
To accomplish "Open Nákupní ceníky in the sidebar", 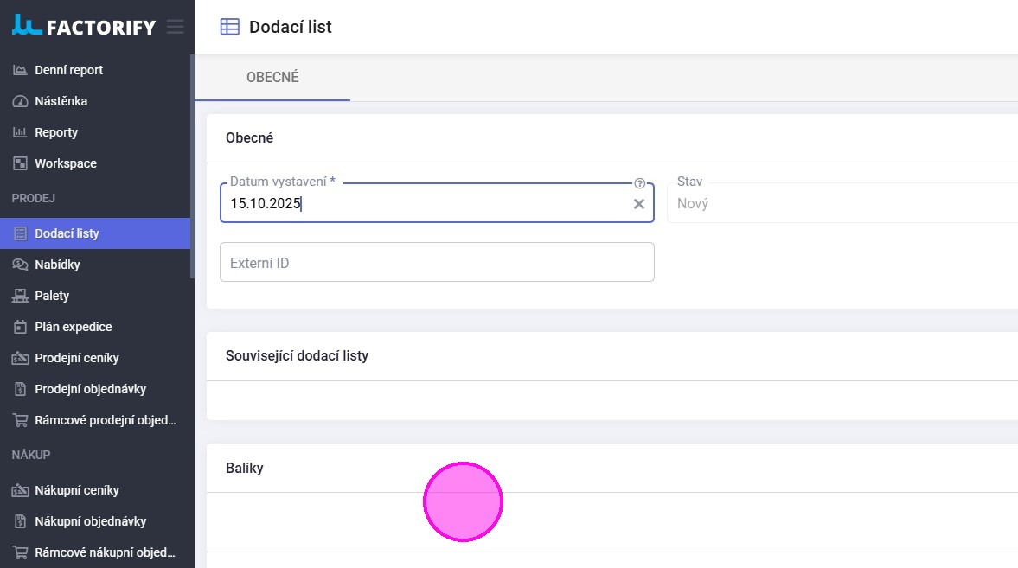I will click(x=76, y=490).
